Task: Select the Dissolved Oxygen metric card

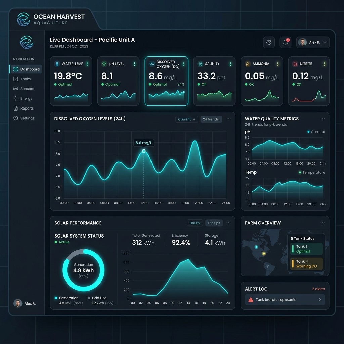Action: point(167,81)
